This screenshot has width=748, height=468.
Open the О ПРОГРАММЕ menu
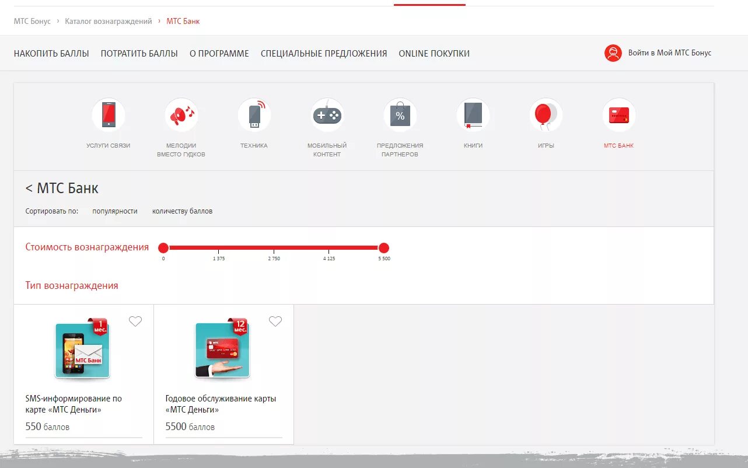(219, 54)
